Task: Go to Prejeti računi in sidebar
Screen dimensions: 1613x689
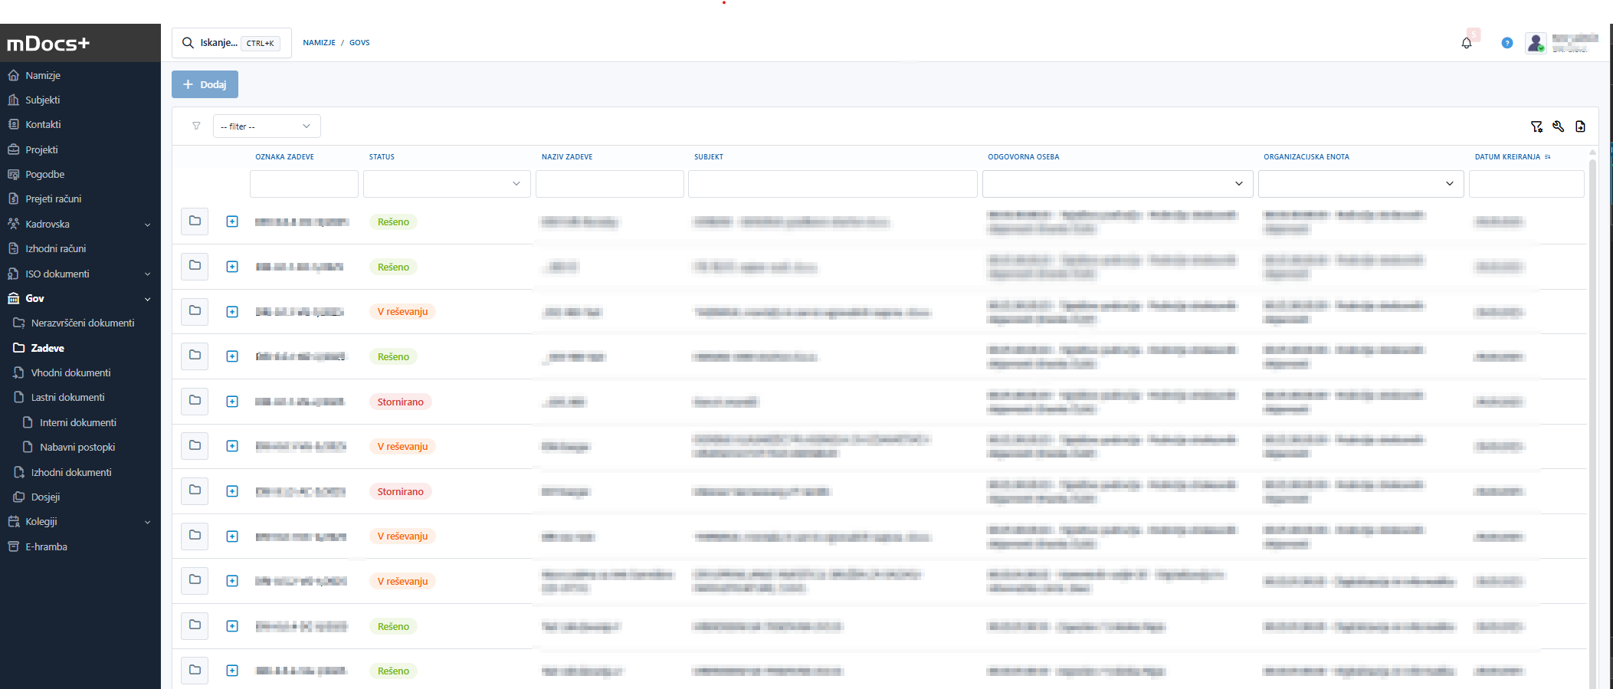Action: point(53,198)
